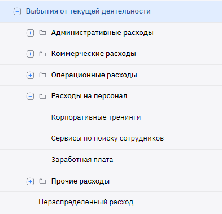Screen dimensions: 222x214
Task: Click folder icon next to Коммерческие расходы
Action: pyautogui.click(x=42, y=54)
